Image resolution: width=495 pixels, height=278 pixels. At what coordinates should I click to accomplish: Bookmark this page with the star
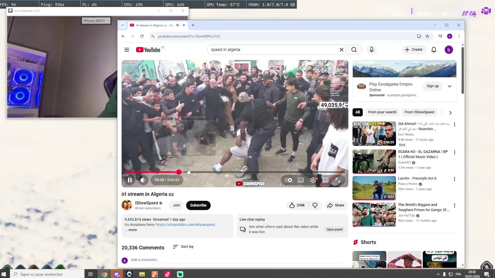pyautogui.click(x=427, y=36)
